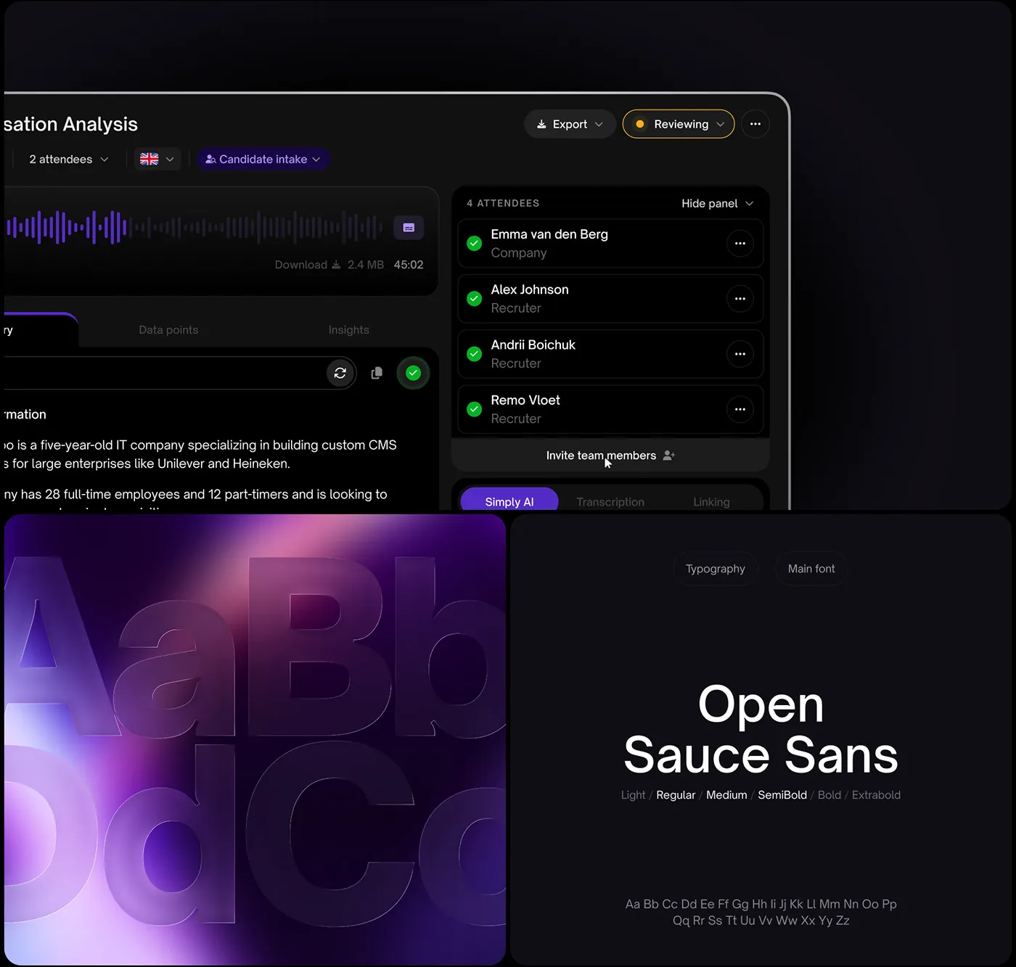
Task: Select the Extrabold font weight
Action: coord(876,795)
